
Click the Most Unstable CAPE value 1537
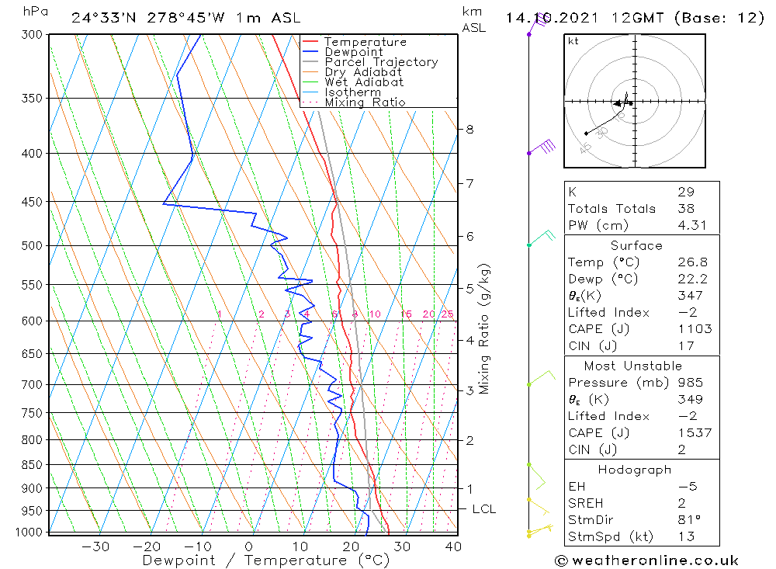695,433
